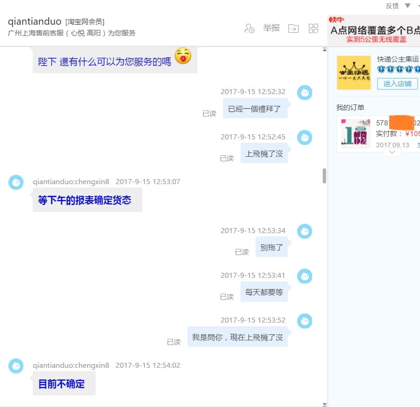This screenshot has height=407, width=420.
Task: Click the kiss emoji in the 陛下 message
Action: 183,56
